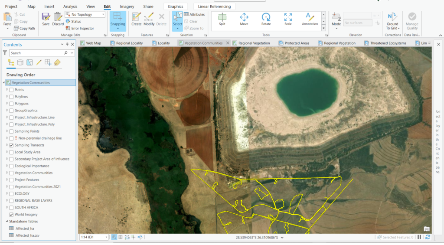444x245 pixels.
Task: Click the Create features icon
Action: tap(136, 17)
